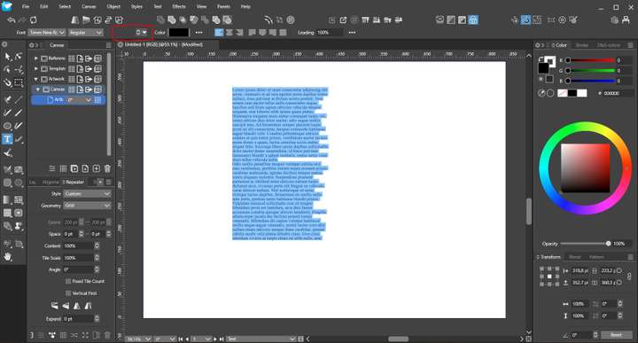Image resolution: width=638 pixels, height=343 pixels.
Task: Switch to the Repeater tab
Action: 74,182
